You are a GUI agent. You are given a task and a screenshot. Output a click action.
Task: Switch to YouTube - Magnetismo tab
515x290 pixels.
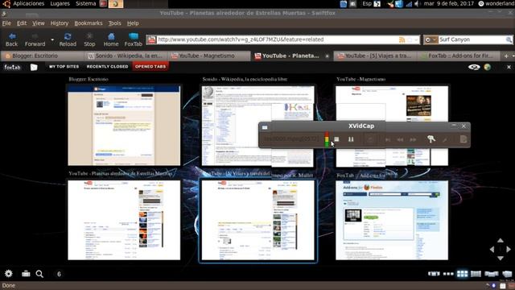point(209,56)
